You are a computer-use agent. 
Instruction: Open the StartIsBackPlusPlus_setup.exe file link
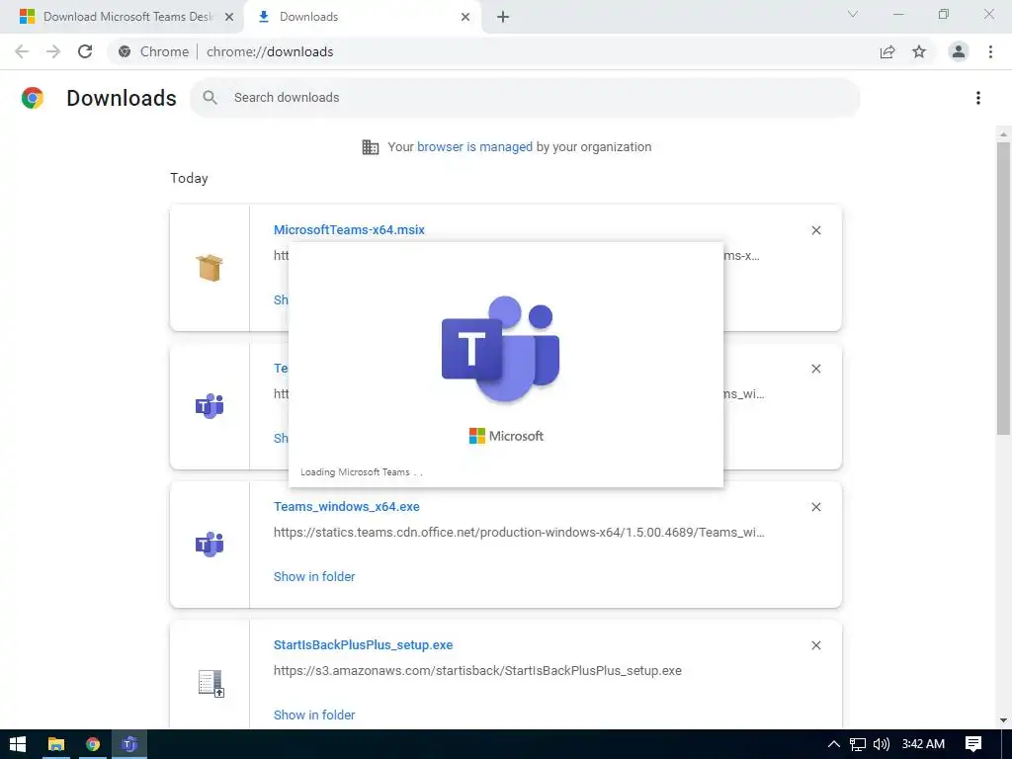click(364, 644)
